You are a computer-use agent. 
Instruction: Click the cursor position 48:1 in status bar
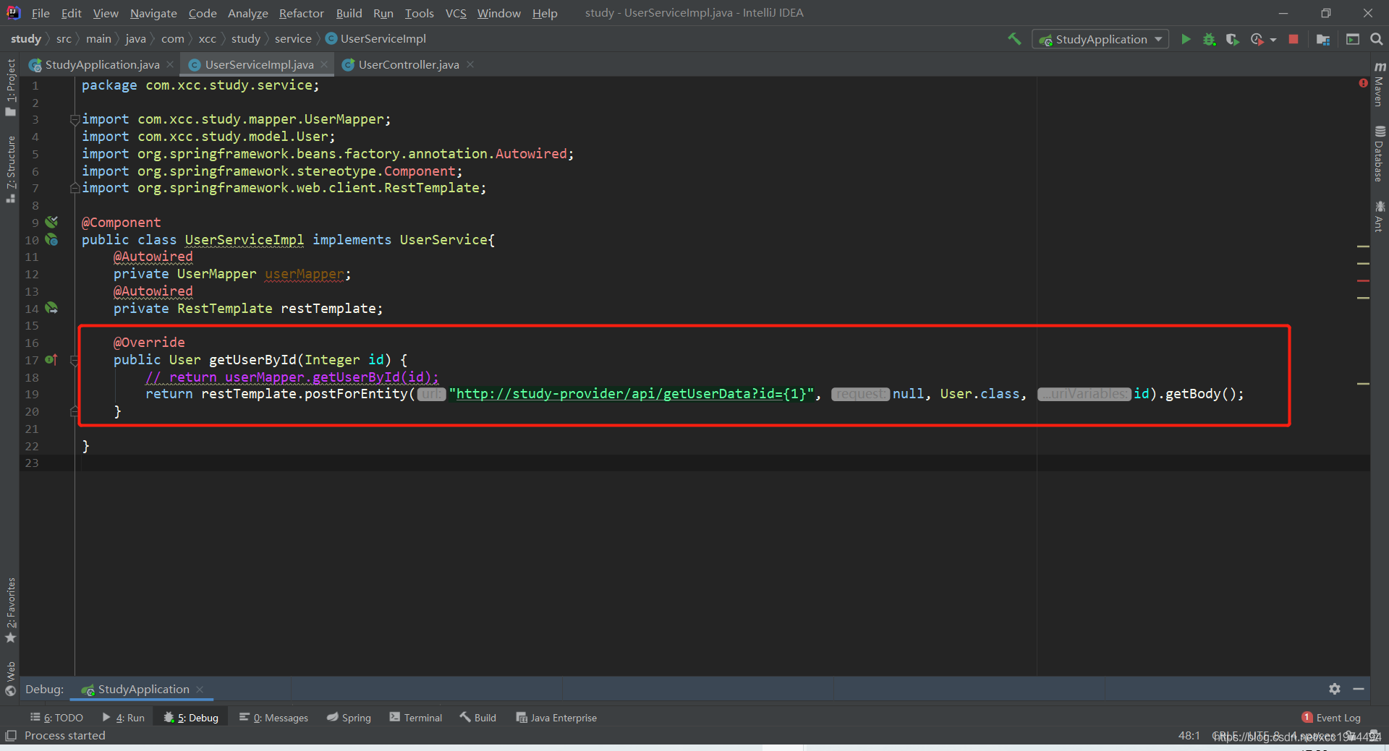1189,735
